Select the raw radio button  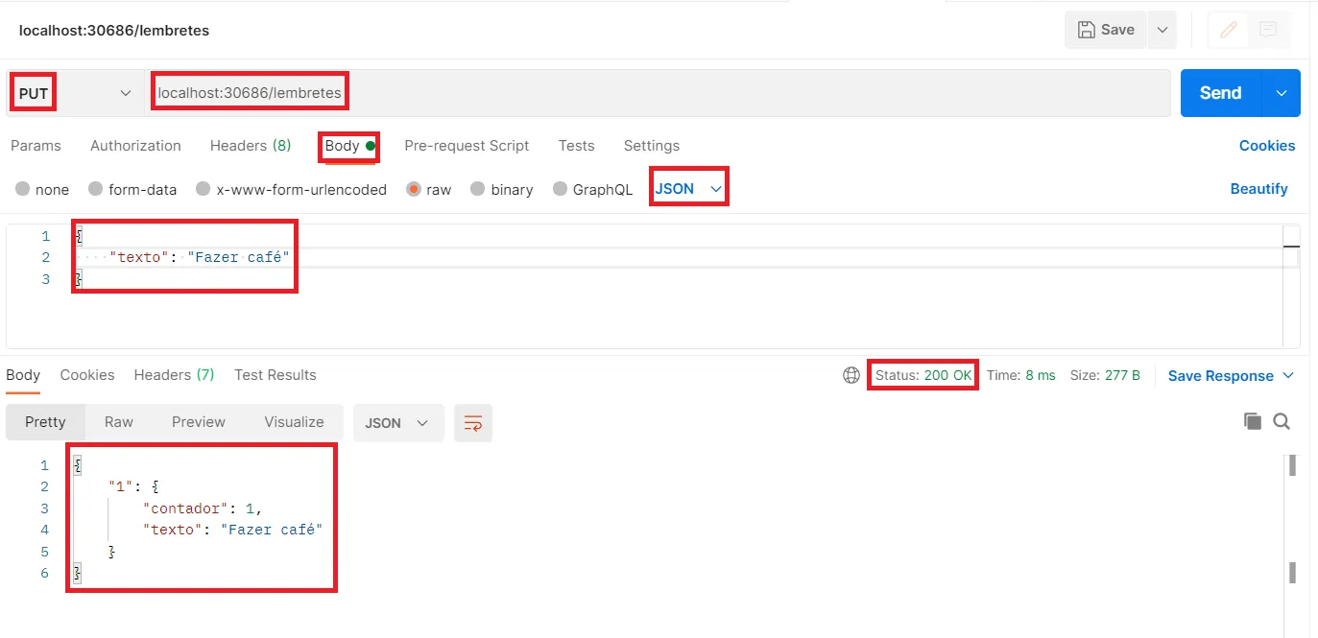point(414,189)
